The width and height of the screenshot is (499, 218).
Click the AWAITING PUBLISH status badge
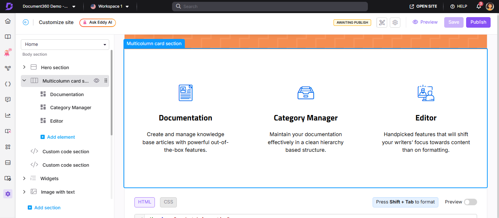coord(352,23)
